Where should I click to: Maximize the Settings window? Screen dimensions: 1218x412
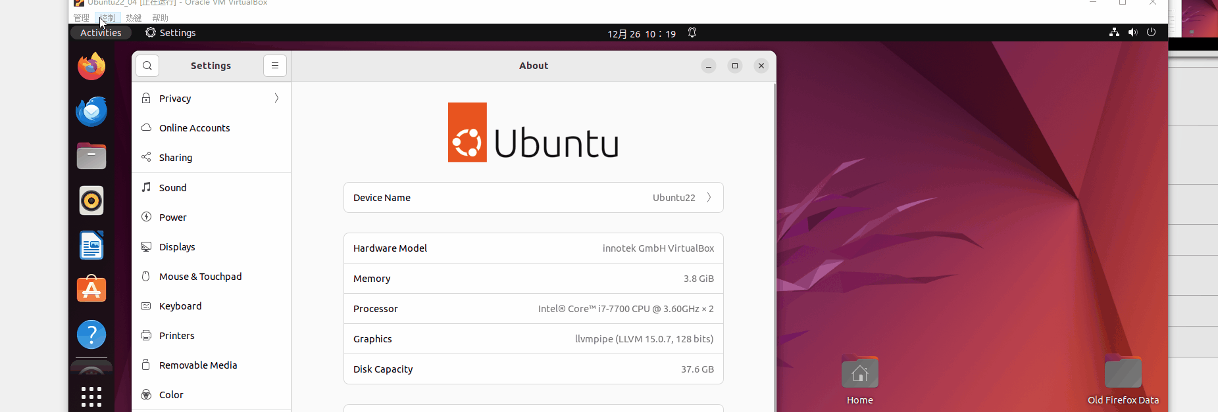tap(735, 66)
